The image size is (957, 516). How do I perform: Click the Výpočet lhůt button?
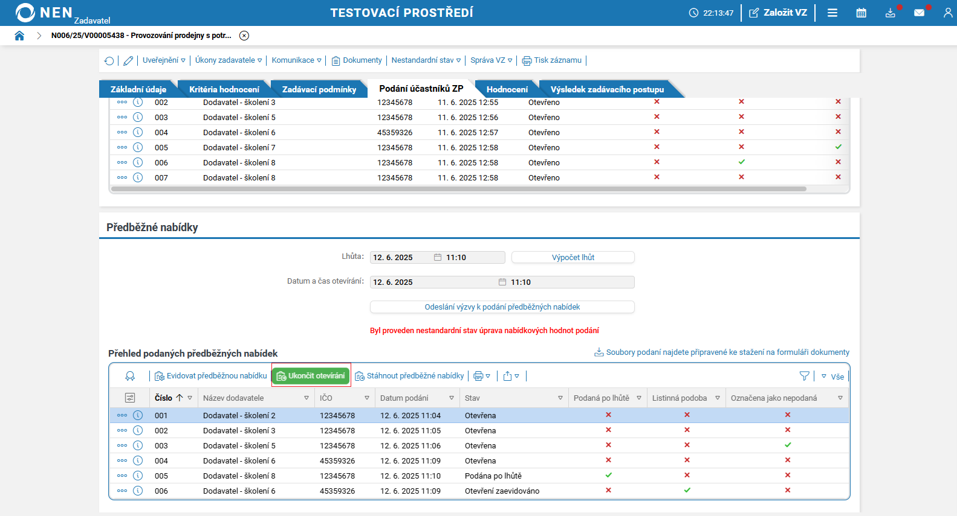573,258
